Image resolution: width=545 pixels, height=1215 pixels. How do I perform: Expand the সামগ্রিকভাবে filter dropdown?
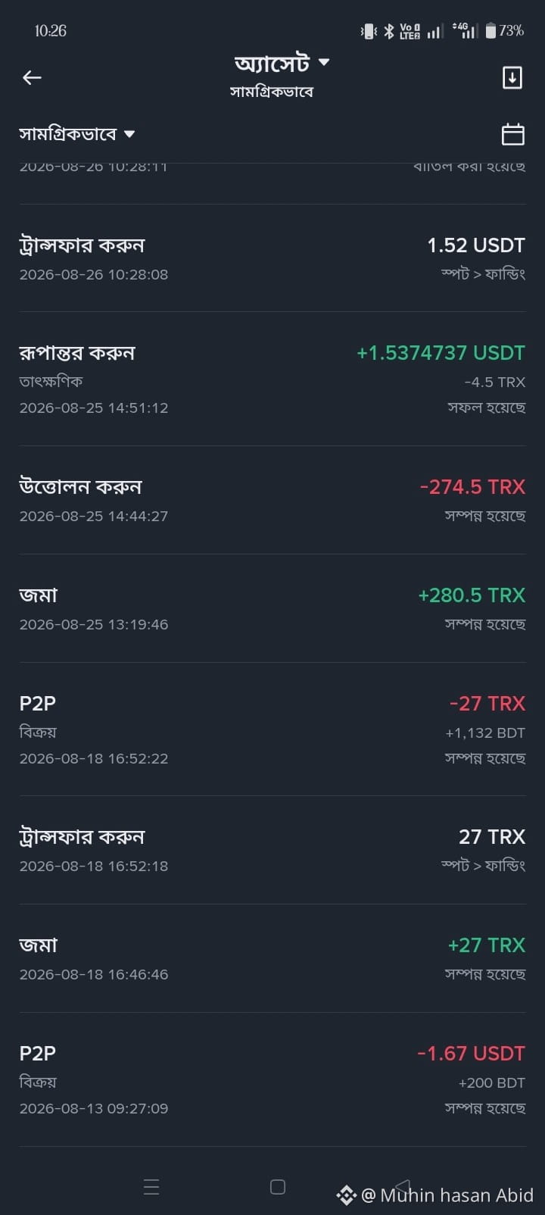77,134
